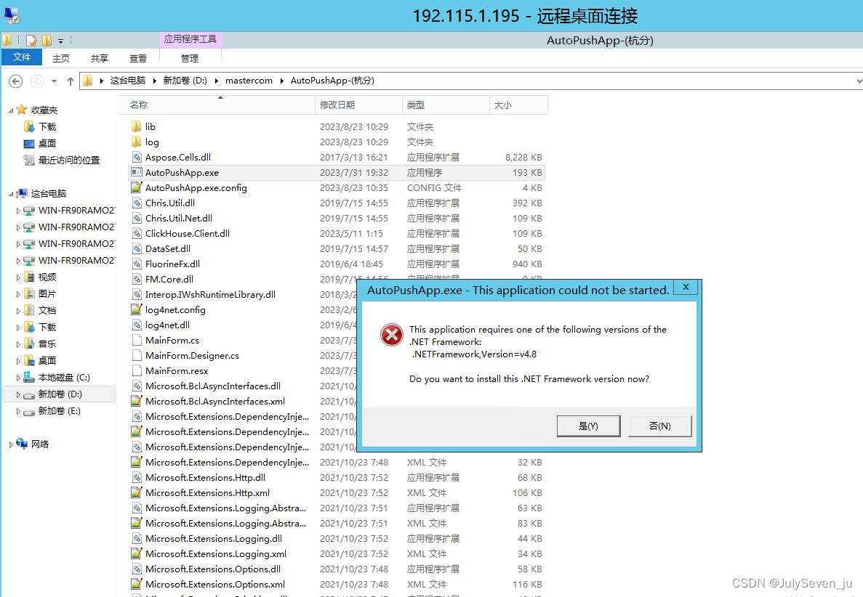Screen dimensions: 863x597
Task: Expand the 音乐 tree node
Action: (x=18, y=344)
